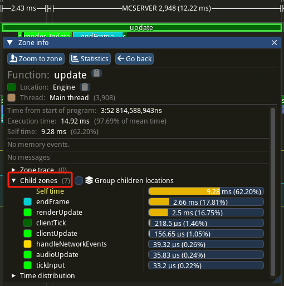Open the clientTick child zone
The width and height of the screenshot is (284, 286).
(51, 223)
